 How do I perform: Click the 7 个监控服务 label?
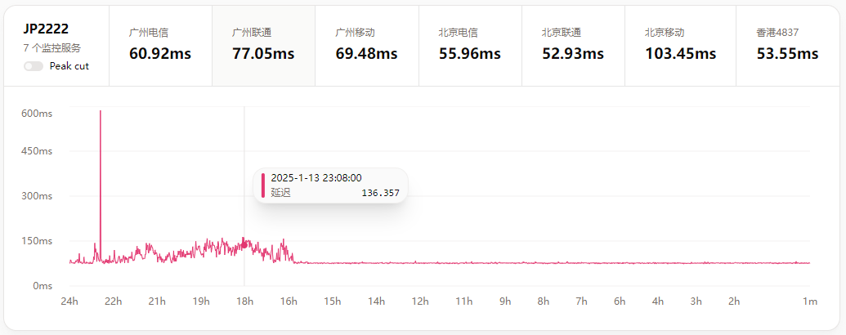52,48
